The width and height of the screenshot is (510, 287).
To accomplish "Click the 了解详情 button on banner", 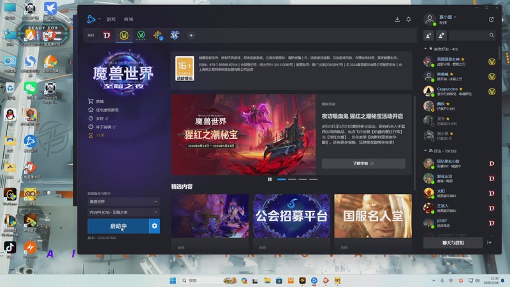I will [363, 163].
